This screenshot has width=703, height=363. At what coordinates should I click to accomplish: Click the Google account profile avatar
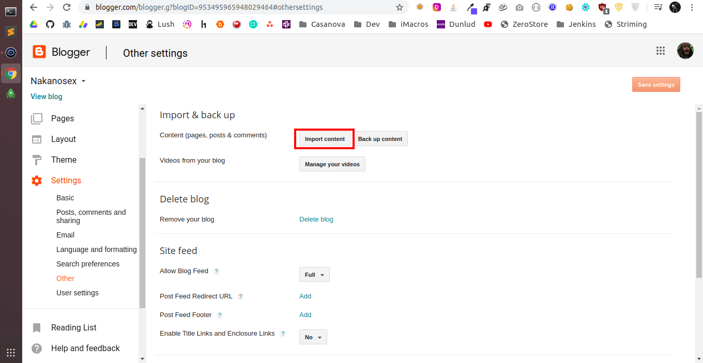pos(685,51)
